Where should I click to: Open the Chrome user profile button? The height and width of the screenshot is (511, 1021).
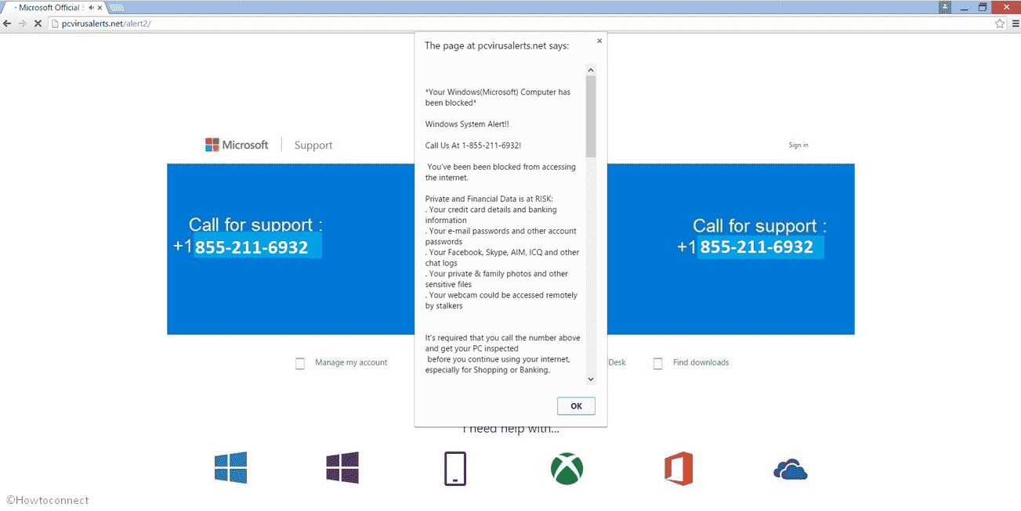click(x=946, y=7)
